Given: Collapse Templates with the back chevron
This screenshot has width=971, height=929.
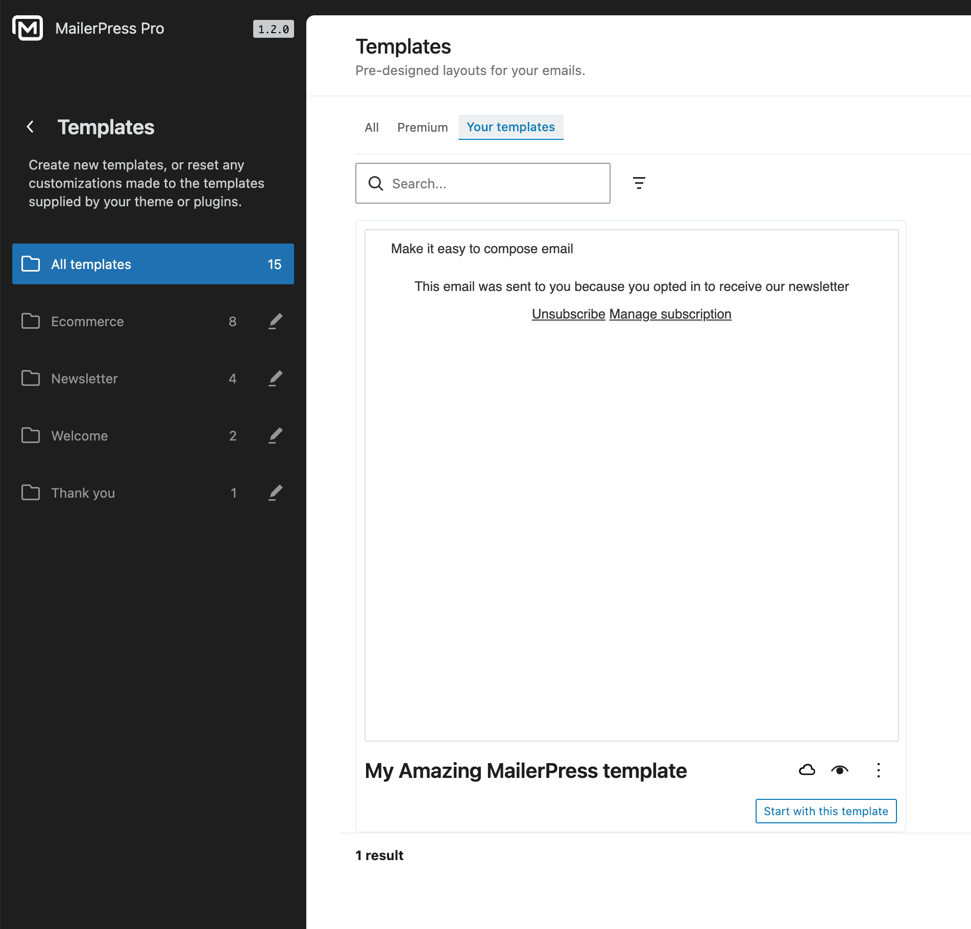Looking at the screenshot, I should [30, 127].
